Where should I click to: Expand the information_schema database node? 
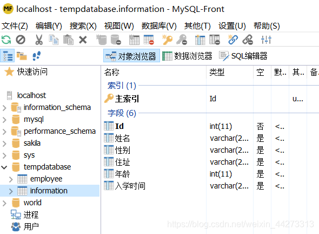(4, 108)
